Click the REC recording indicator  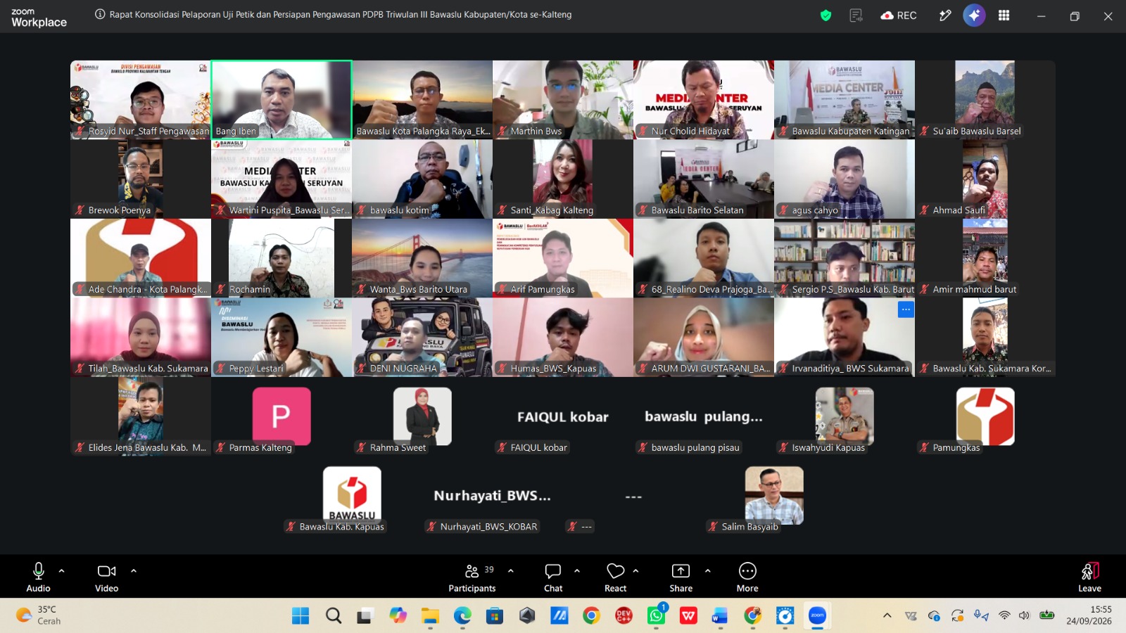coord(899,15)
